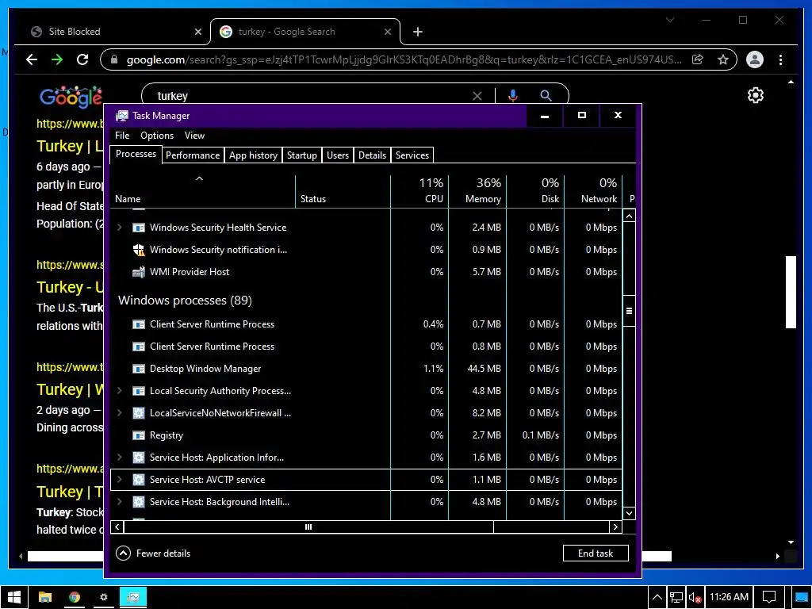Image resolution: width=812 pixels, height=609 pixels.
Task: Click the Google search magnifier icon
Action: [546, 96]
